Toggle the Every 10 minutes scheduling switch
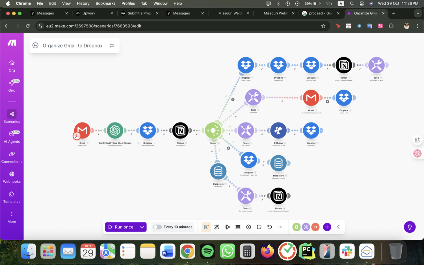Viewport: 424px width, 265px height. coord(157,227)
